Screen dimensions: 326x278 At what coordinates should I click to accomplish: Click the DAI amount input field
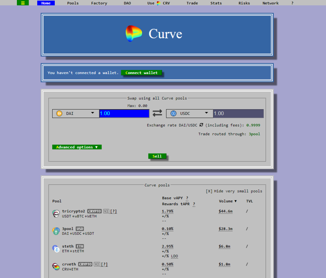[x=124, y=114]
